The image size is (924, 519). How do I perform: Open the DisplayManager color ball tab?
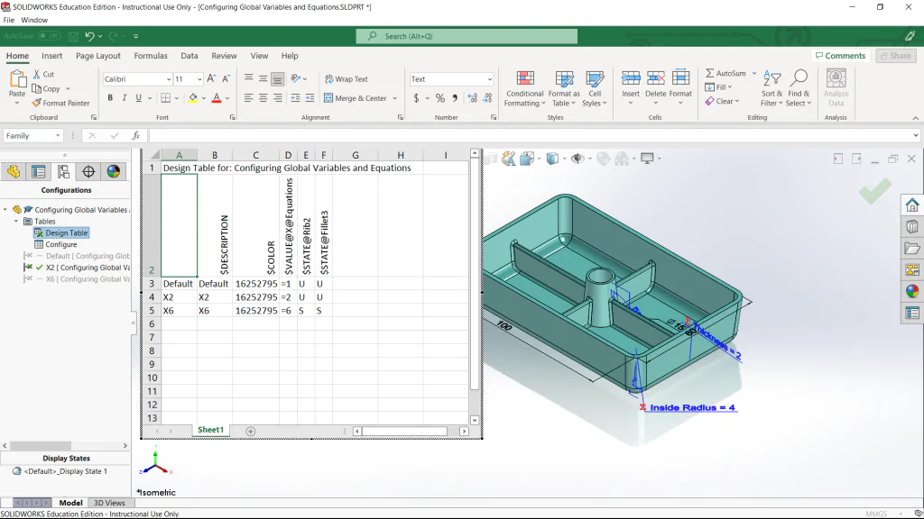coord(114,171)
